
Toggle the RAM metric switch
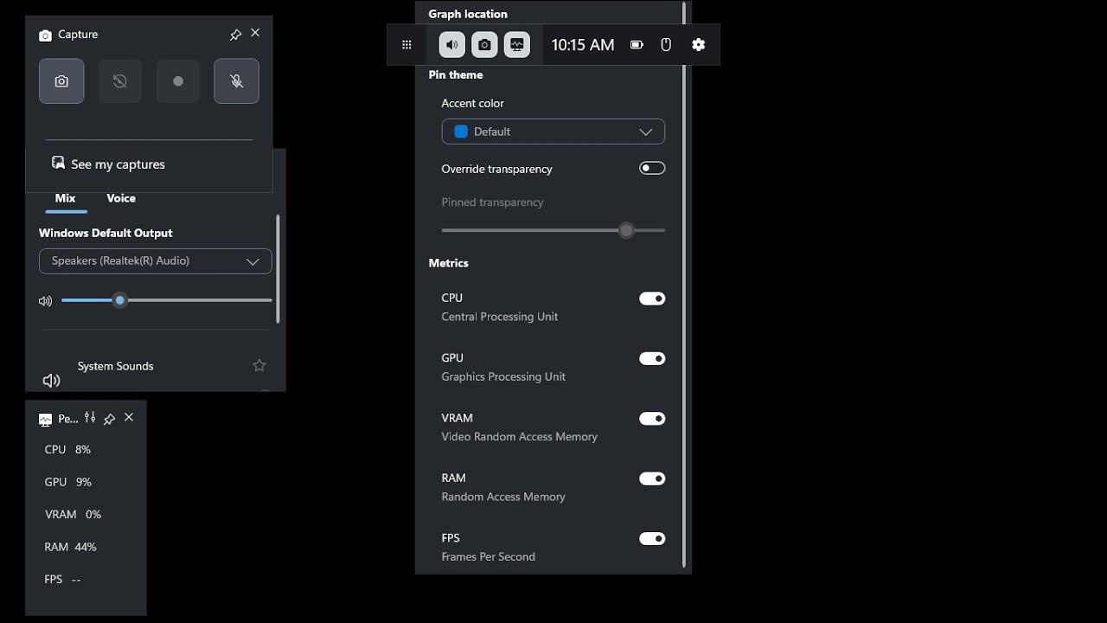(652, 478)
